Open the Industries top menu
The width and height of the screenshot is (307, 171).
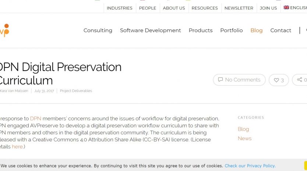pyautogui.click(x=119, y=8)
